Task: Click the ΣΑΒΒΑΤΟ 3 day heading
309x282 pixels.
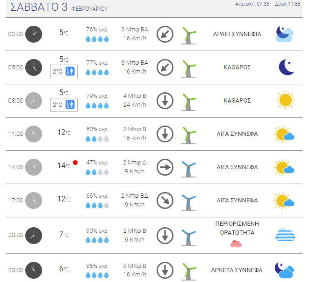Action: click(x=39, y=7)
